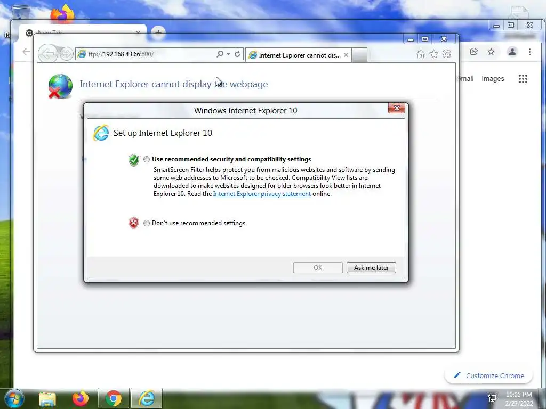
Task: Open Internet Explorer's Tools gear menu
Action: [447, 54]
